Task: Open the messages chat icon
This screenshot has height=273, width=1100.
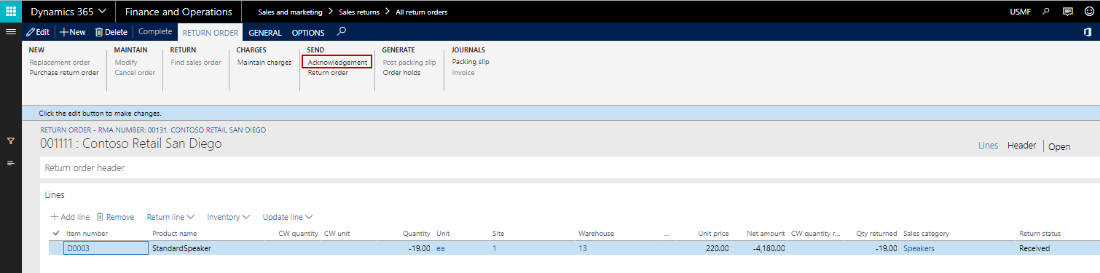Action: coord(1067,12)
